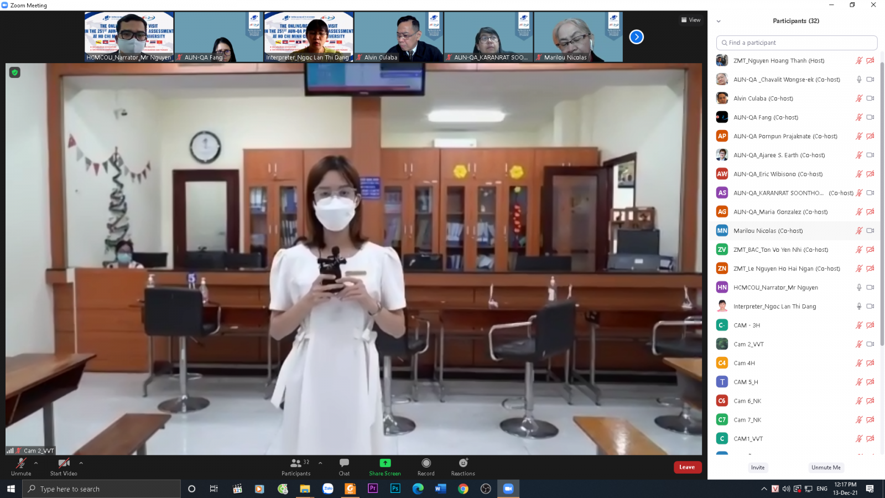Image resolution: width=885 pixels, height=498 pixels.
Task: Show next video thumbnails with arrow
Action: [x=637, y=37]
